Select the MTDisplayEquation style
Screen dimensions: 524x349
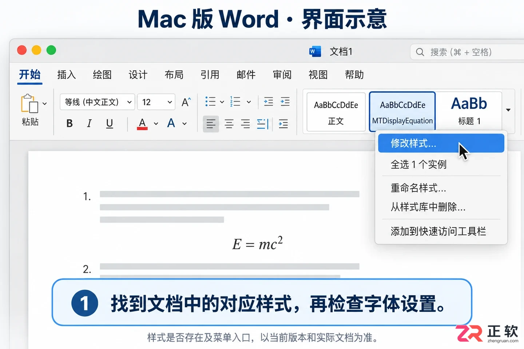[402, 112]
